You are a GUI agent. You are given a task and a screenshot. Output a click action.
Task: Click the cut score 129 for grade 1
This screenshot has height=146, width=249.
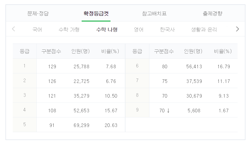point(52,67)
